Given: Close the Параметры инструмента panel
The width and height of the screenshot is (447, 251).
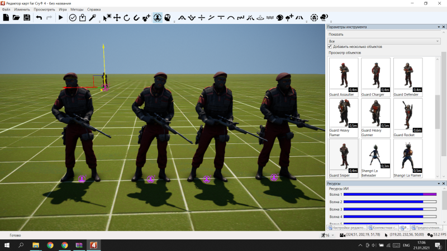Looking at the screenshot, I should [x=444, y=27].
